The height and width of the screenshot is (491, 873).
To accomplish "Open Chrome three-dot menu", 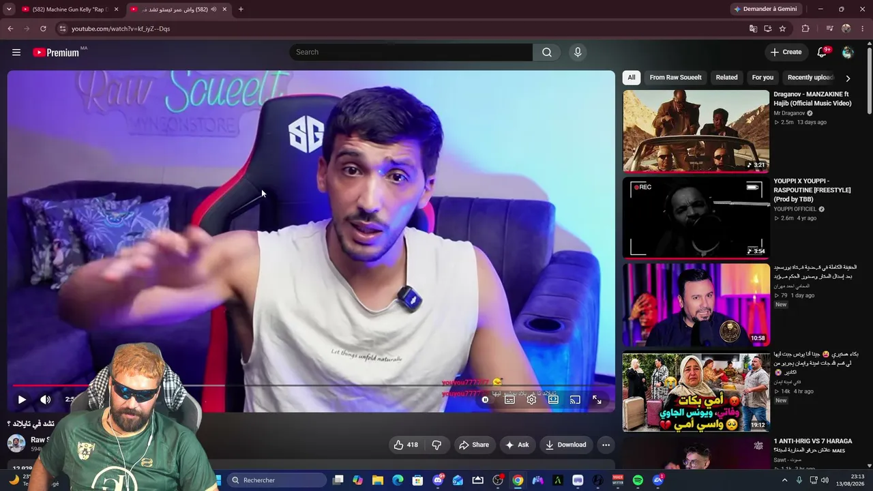I will (x=863, y=29).
